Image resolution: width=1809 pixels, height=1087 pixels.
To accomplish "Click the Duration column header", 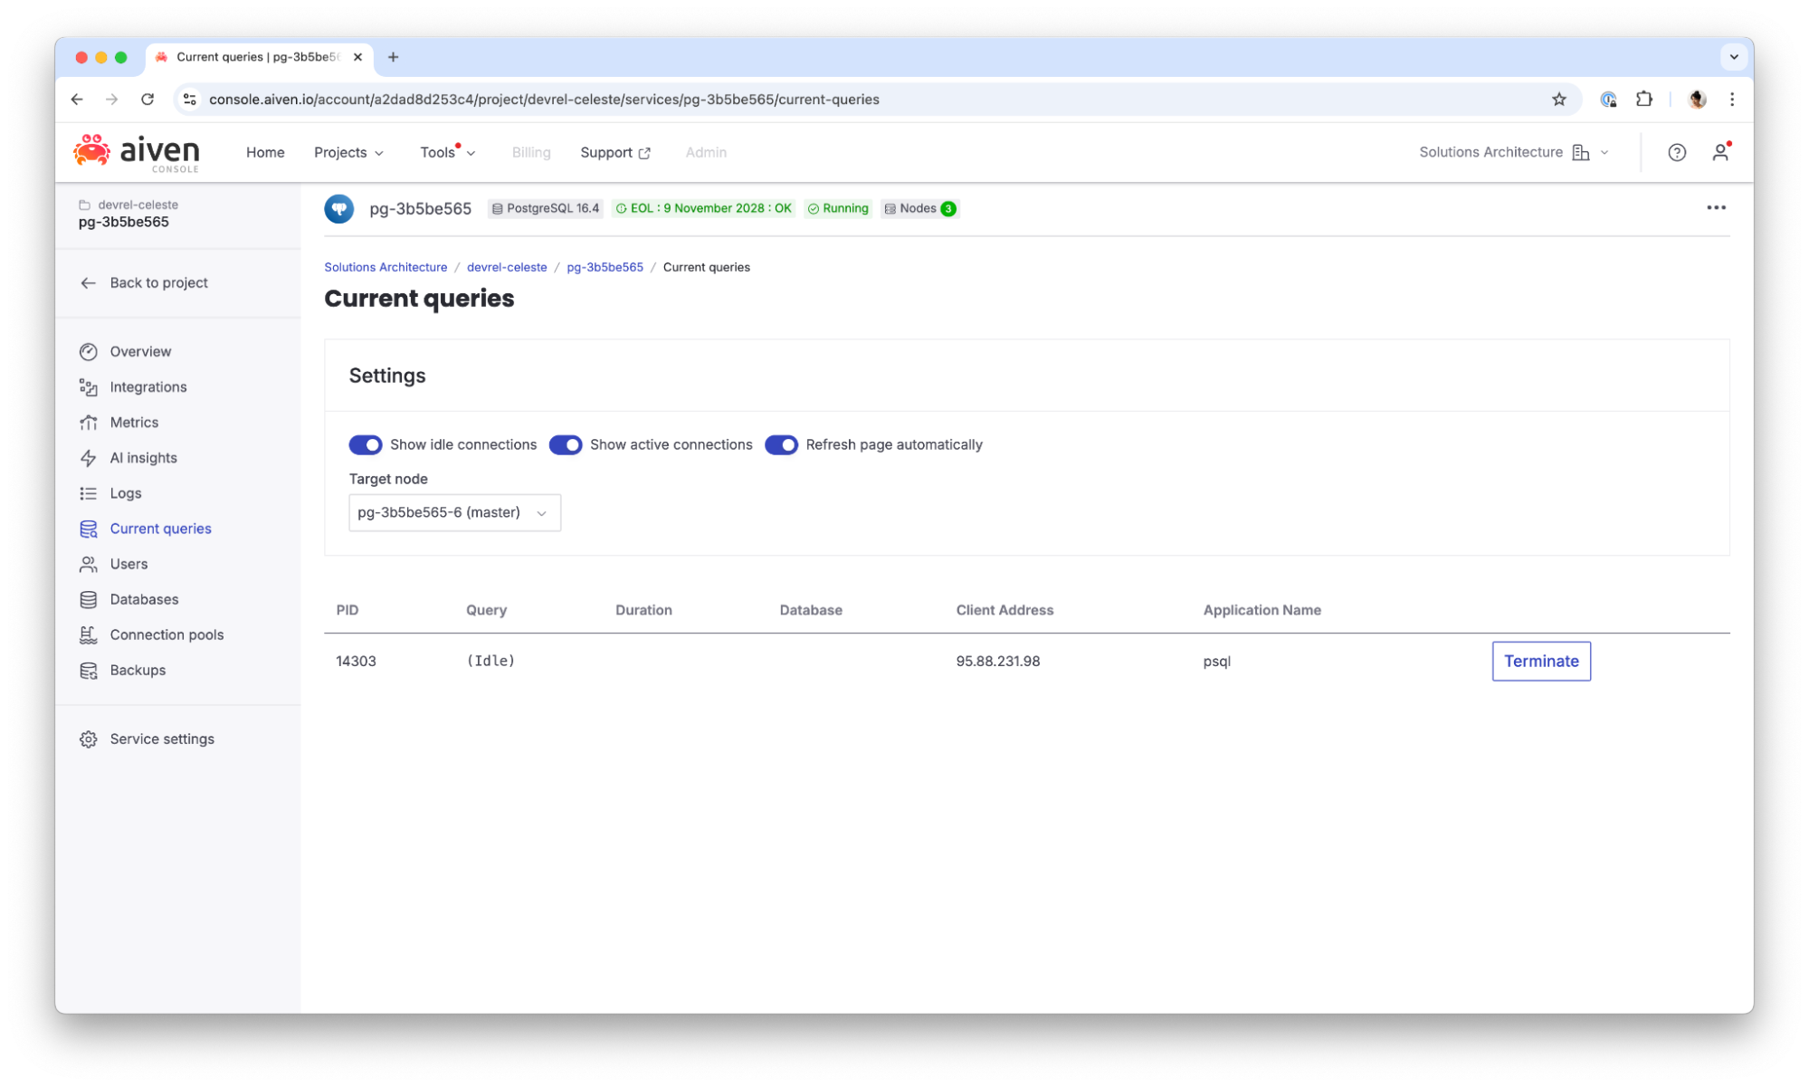I will coord(643,611).
